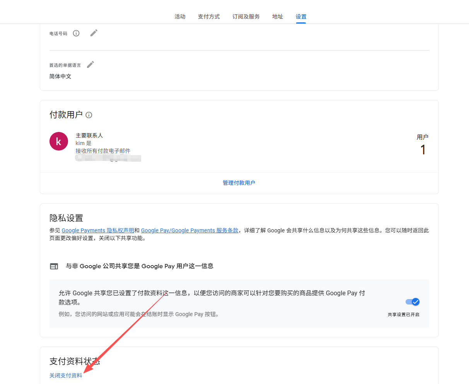469x384 pixels.
Task: Click the pink 'k' user avatar
Action: (x=59, y=141)
